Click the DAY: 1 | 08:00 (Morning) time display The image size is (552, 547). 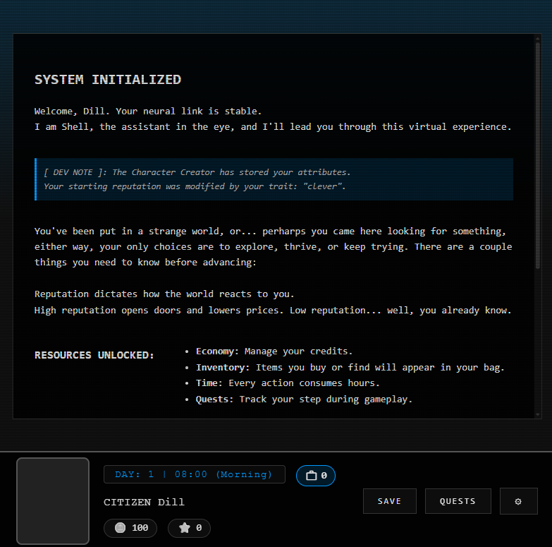tap(195, 474)
